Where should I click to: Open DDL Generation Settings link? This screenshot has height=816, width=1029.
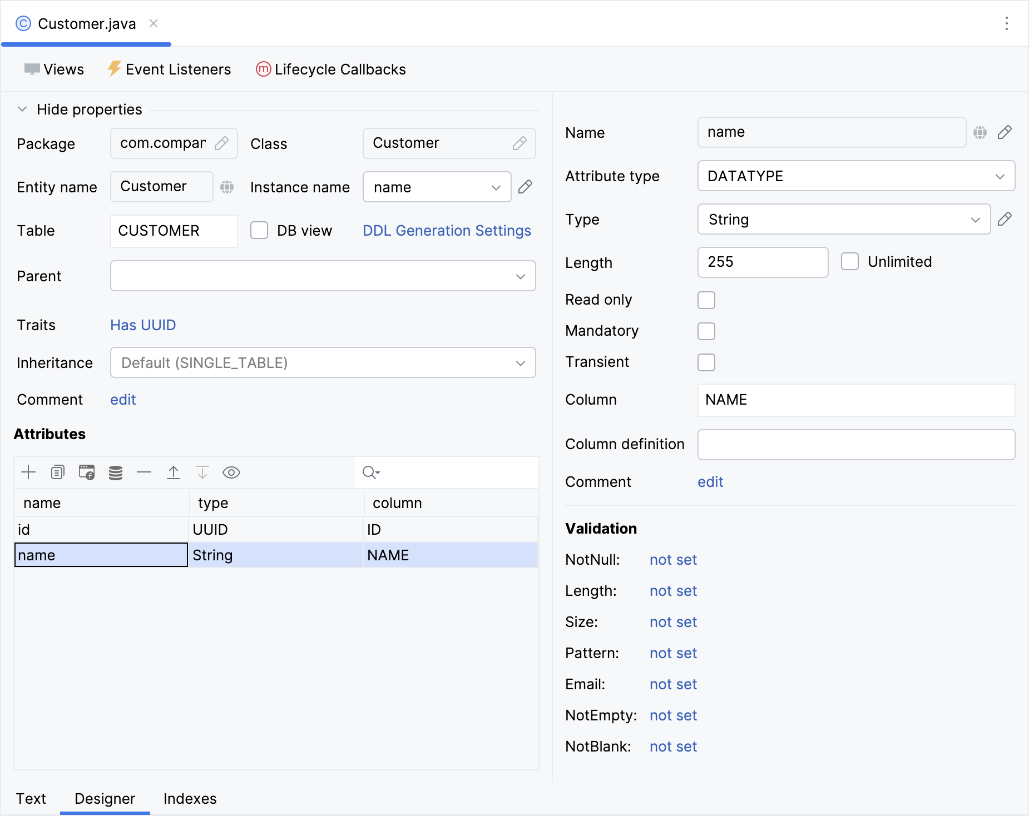tap(447, 231)
